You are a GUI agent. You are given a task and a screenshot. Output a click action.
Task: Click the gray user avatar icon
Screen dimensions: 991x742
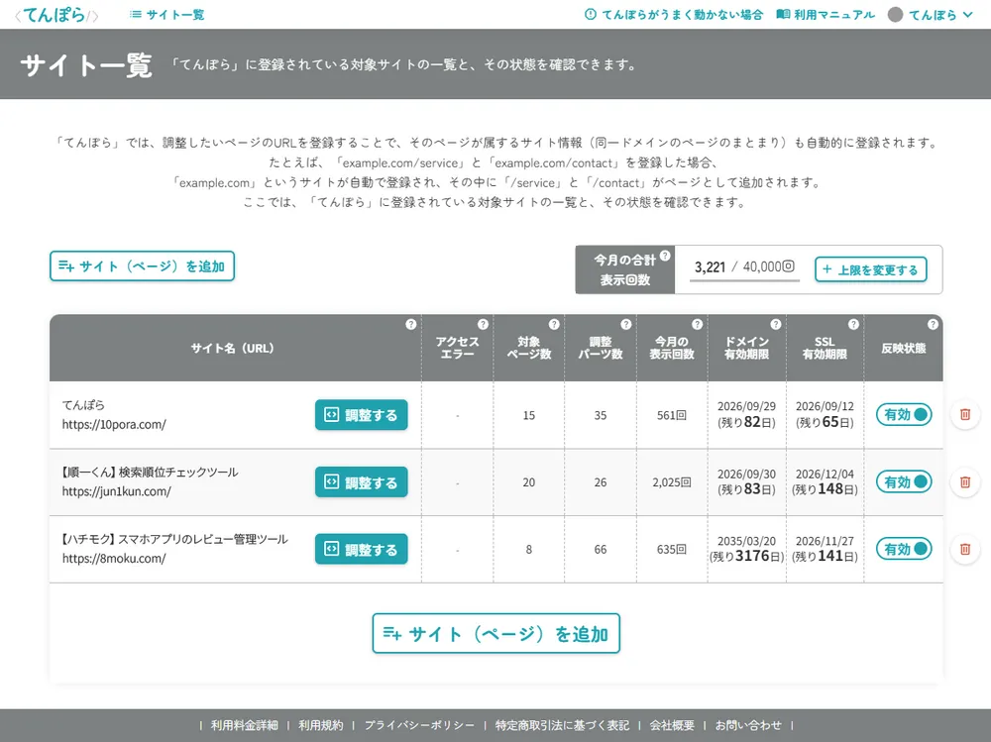coord(895,15)
